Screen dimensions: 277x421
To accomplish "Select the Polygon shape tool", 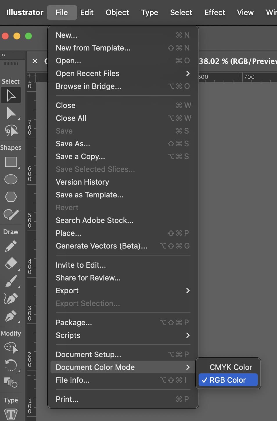I will point(11,197).
